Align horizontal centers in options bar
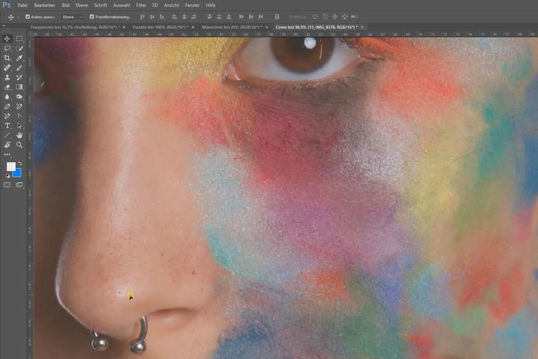This screenshot has height=359, width=538. (184, 17)
